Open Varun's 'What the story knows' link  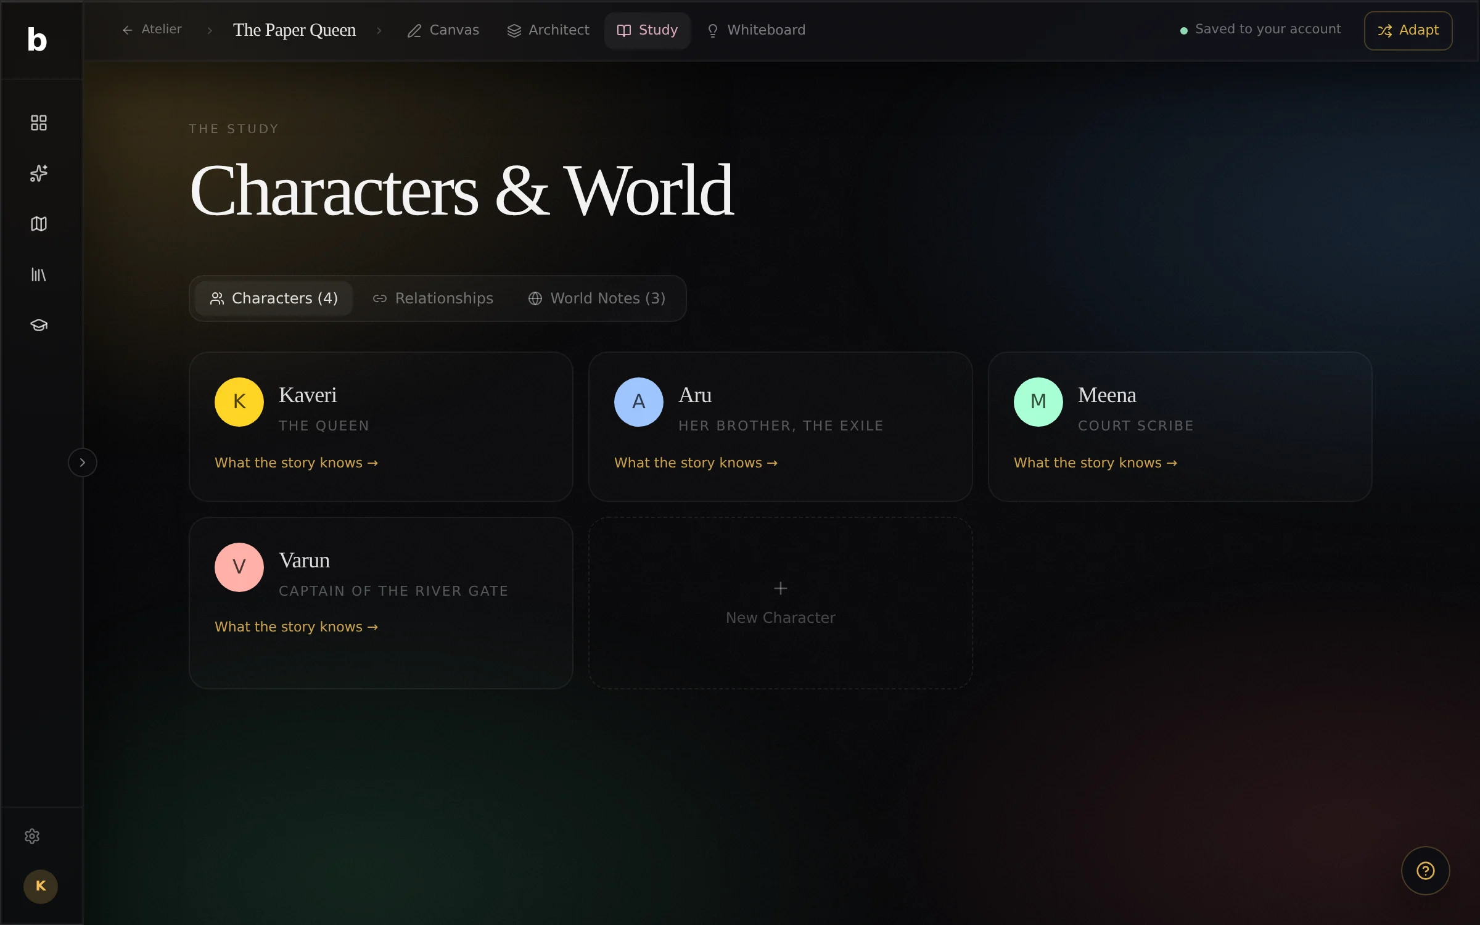pos(296,627)
